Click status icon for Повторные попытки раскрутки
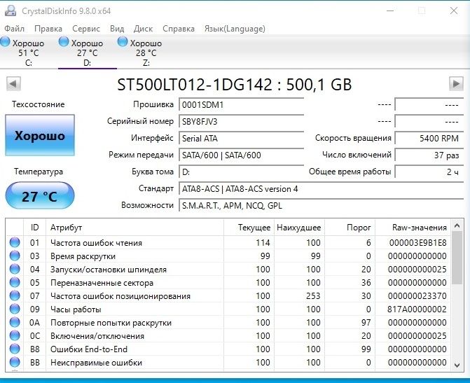 (x=15, y=322)
